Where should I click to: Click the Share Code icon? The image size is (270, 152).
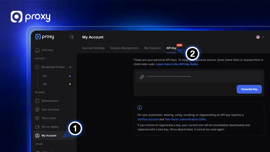click(37, 118)
